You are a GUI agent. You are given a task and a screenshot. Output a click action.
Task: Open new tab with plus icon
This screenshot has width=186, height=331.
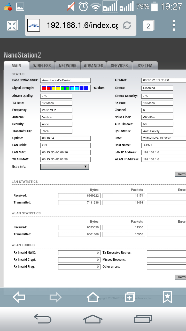pos(130,297)
